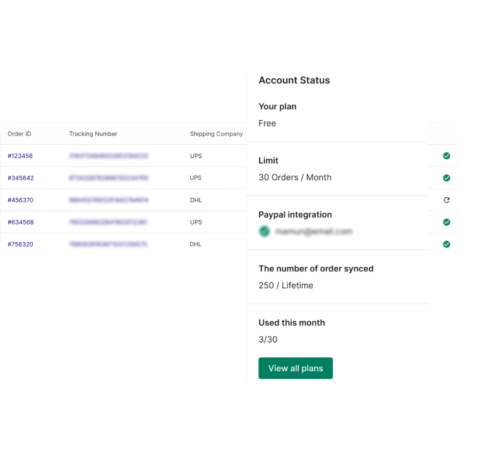
Task: Click the Tracking Number column header
Action: tap(93, 134)
